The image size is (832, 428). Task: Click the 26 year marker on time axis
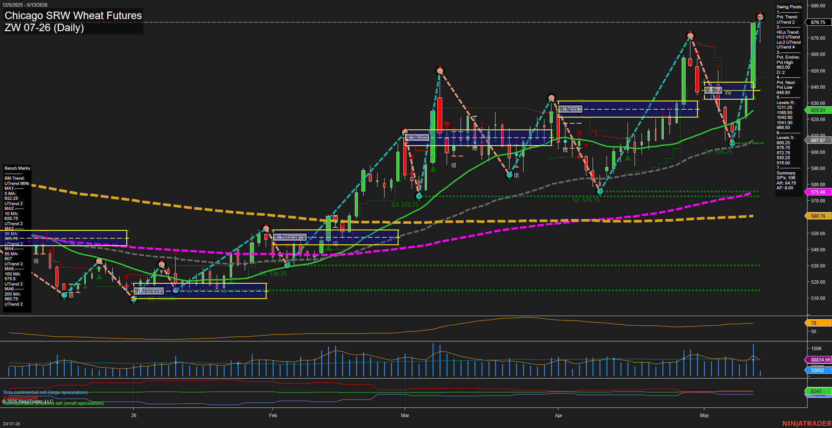tap(134, 415)
